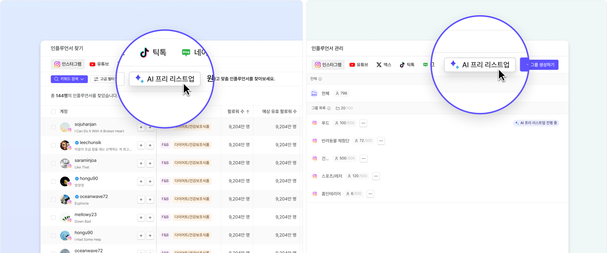This screenshot has height=253, width=607.
Task: Click the F&B tag in leechunsik row
Action: 165,145
